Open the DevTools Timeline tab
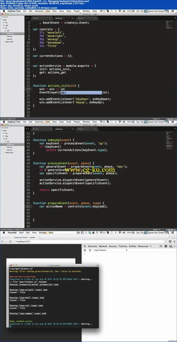Image resolution: width=177 pixels, height=342 pixels. coord(123,246)
